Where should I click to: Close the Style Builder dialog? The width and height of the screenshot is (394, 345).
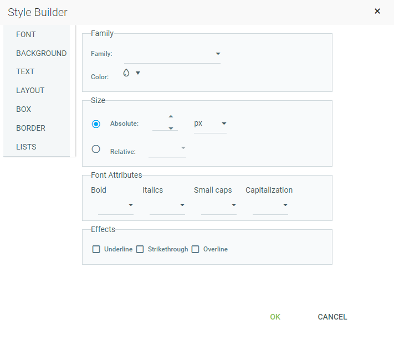point(377,11)
